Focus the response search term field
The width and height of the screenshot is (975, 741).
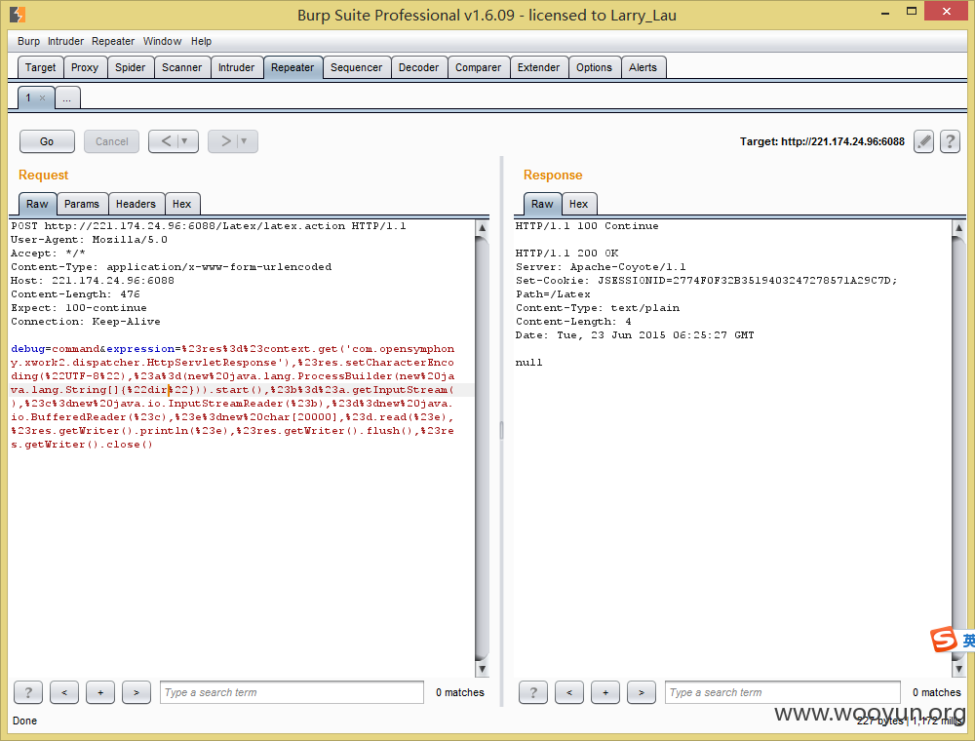[782, 692]
